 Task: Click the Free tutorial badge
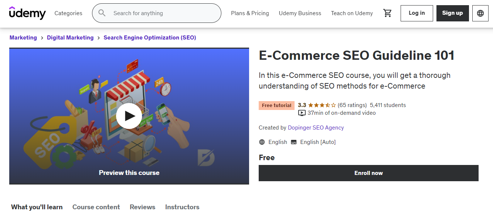point(277,106)
